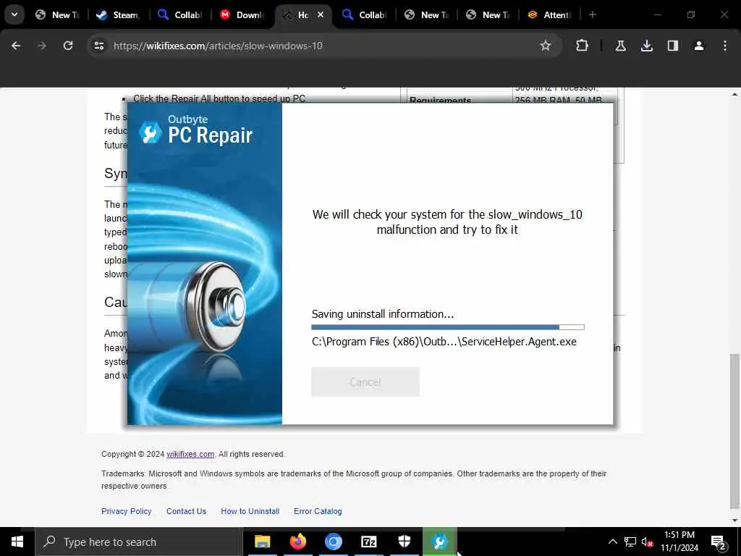Open the Error Catalog link
Image resolution: width=741 pixels, height=556 pixels.
[318, 511]
